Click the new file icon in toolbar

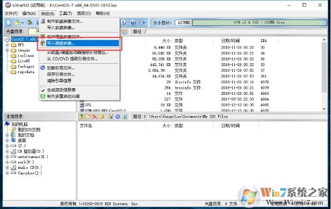(8, 23)
